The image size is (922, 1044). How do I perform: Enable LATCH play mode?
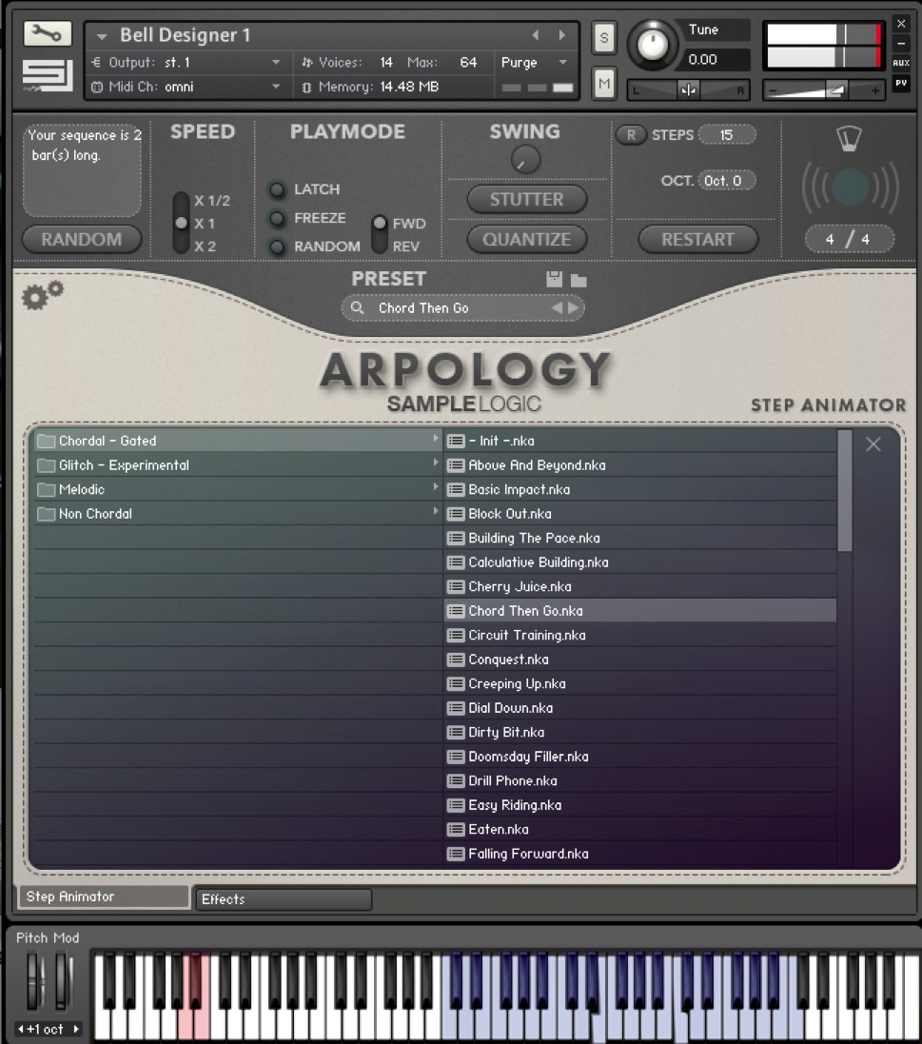278,189
